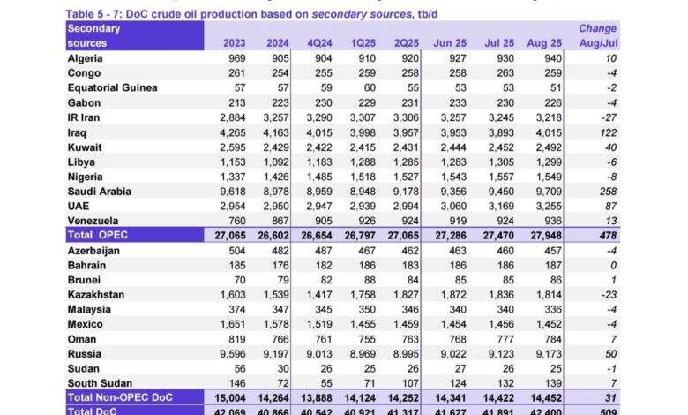688x415 pixels.
Task: Click the 'South Sudan' row label
Action: [98, 383]
